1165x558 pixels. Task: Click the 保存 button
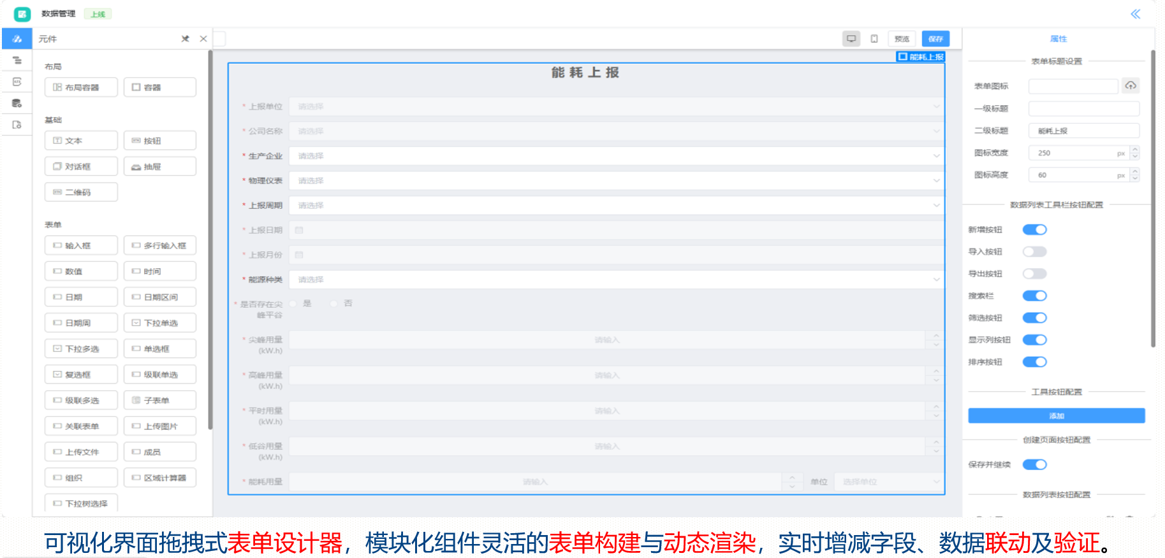pyautogui.click(x=935, y=39)
